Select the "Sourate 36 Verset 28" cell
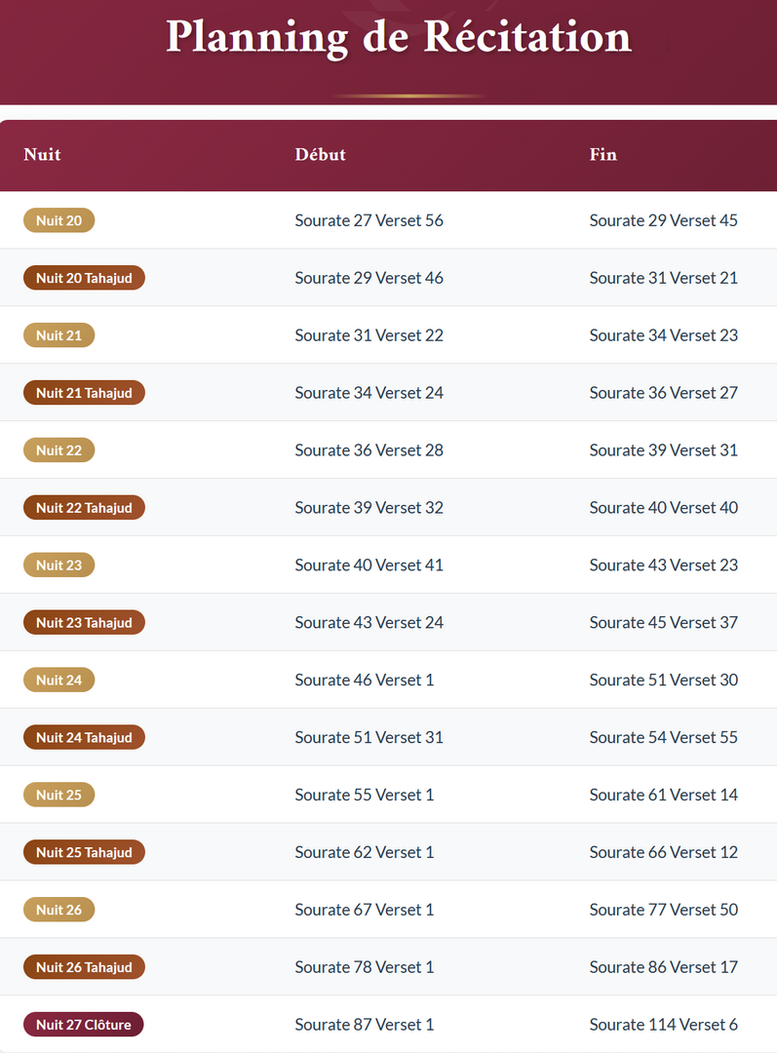The width and height of the screenshot is (777, 1053). tap(369, 450)
